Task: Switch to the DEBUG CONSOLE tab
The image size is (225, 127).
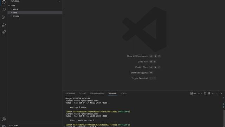Action: pyautogui.click(x=97, y=93)
